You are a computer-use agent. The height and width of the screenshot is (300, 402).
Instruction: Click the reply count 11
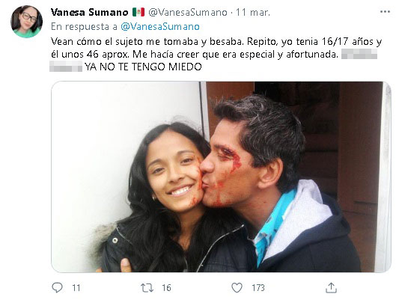76,288
